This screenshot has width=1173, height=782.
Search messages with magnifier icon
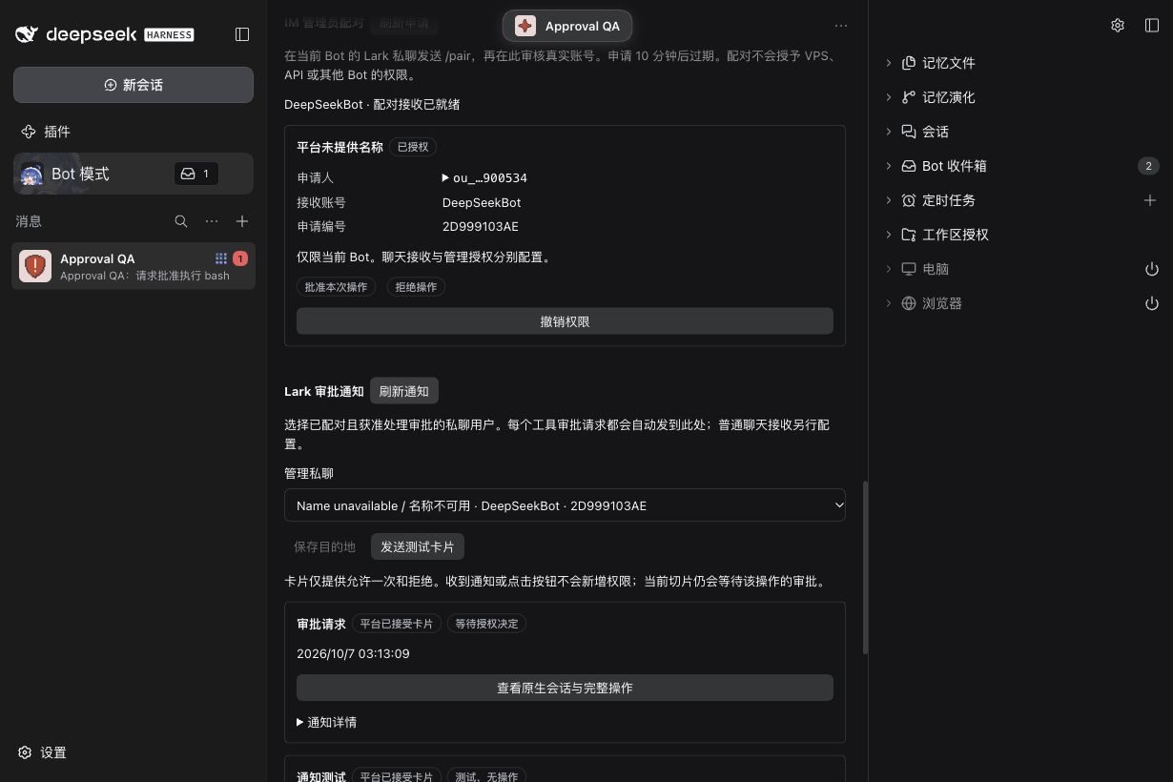pyautogui.click(x=181, y=221)
